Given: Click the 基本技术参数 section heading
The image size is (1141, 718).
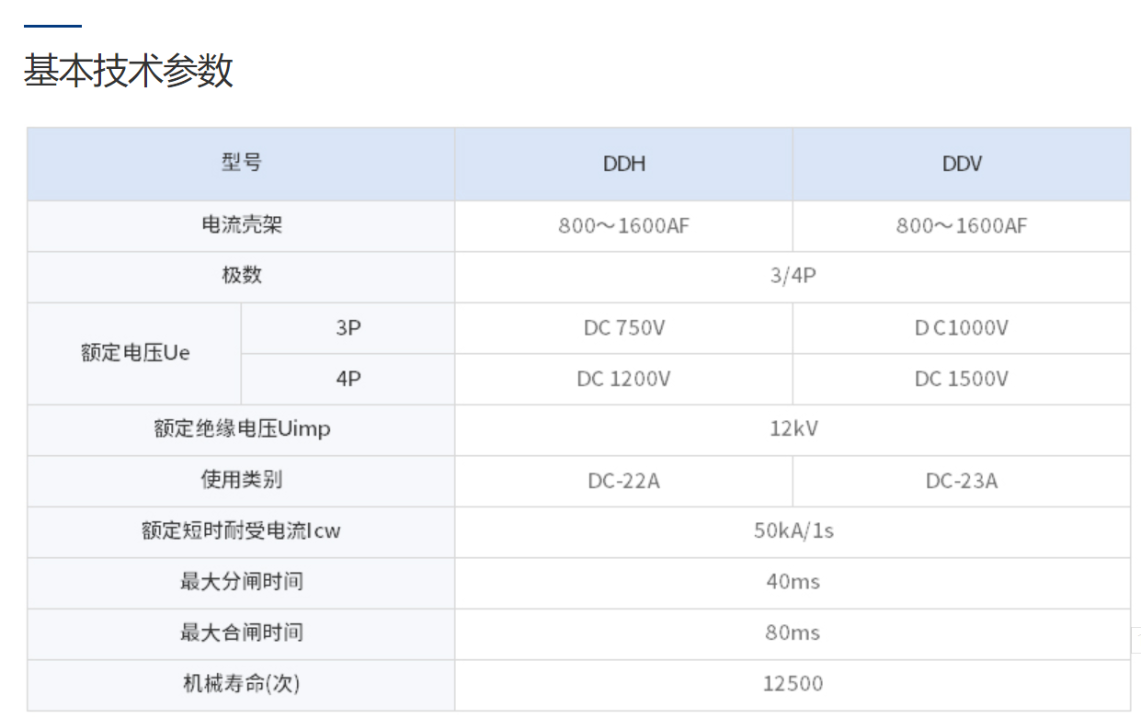Looking at the screenshot, I should [x=129, y=72].
